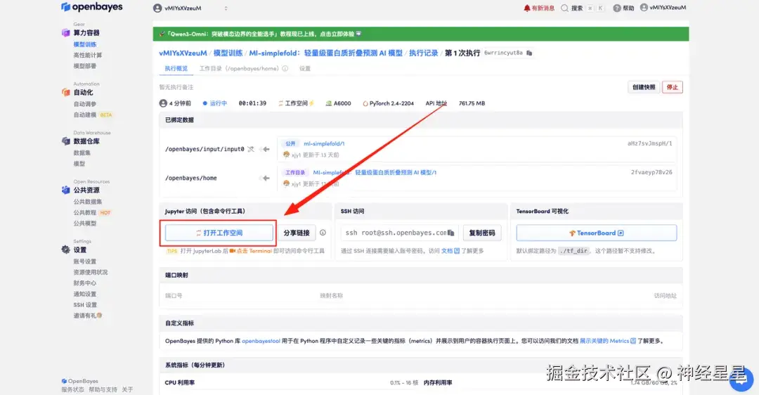The width and height of the screenshot is (759, 395).
Task: Click the 复制密码 button
Action: (x=481, y=233)
